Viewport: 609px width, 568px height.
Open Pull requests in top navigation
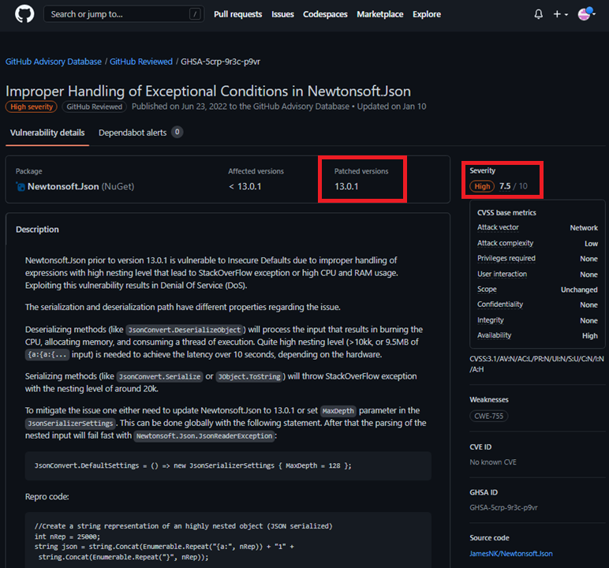click(237, 14)
